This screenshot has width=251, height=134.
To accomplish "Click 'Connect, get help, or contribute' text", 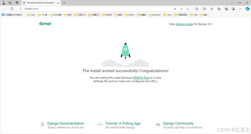I will click(183, 127).
